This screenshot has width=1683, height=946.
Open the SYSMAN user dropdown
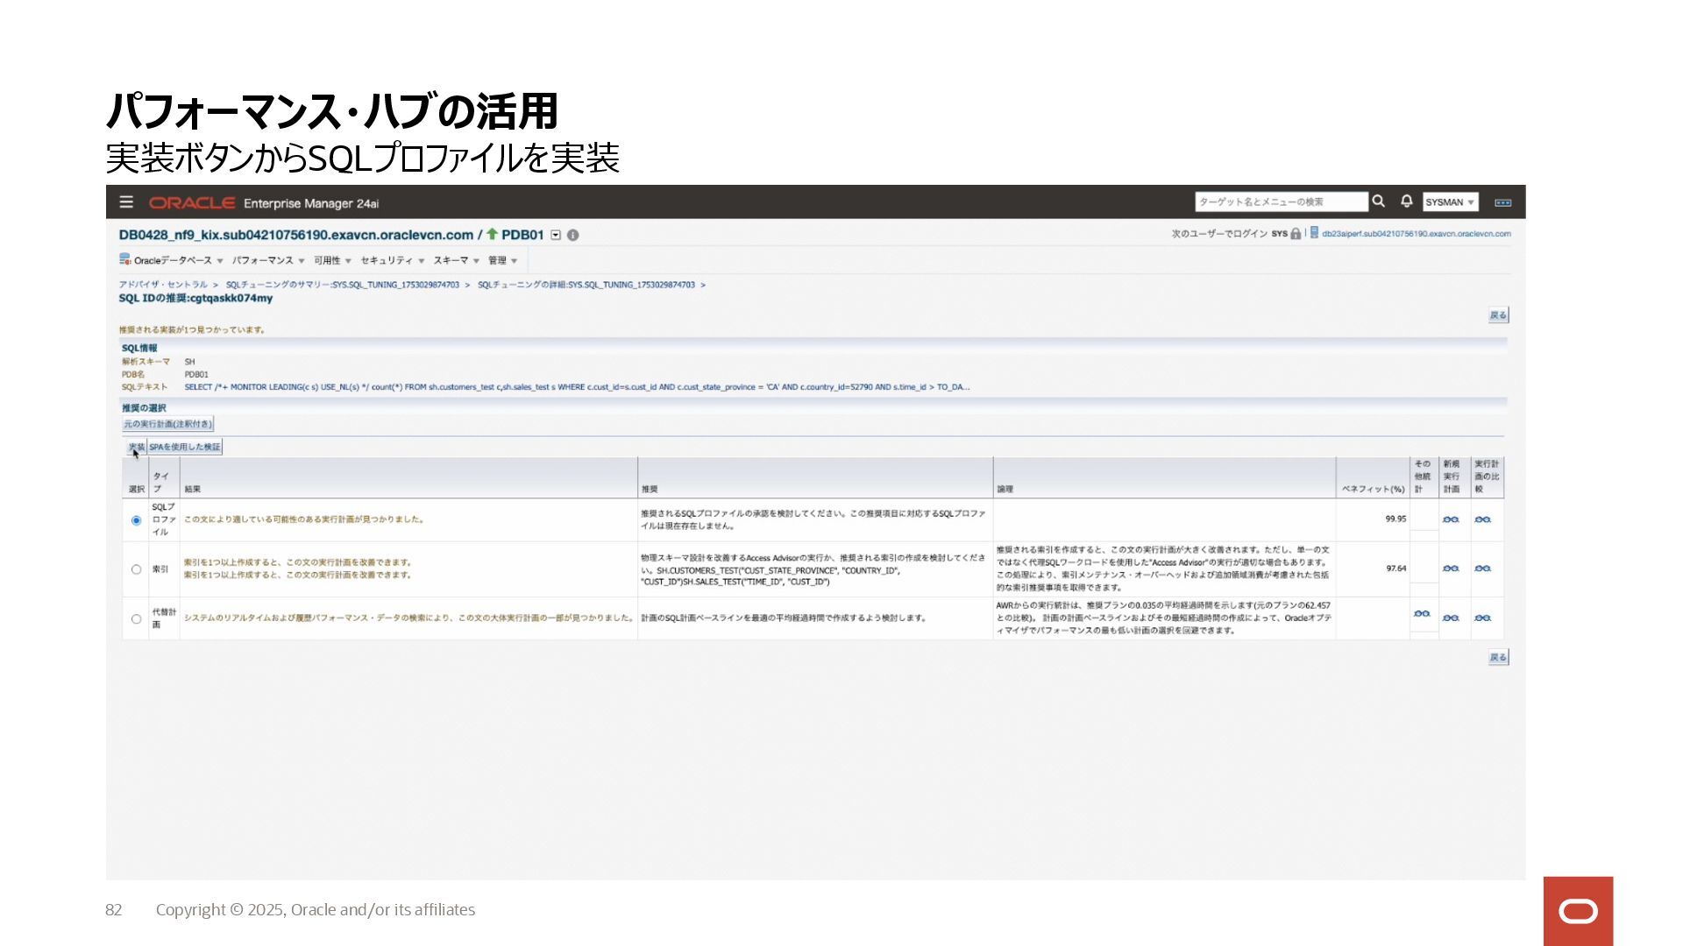coord(1450,202)
